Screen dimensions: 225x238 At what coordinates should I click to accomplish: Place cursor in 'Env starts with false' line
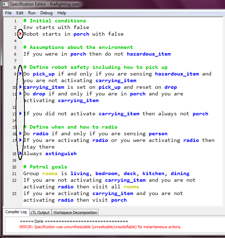(x=56, y=27)
